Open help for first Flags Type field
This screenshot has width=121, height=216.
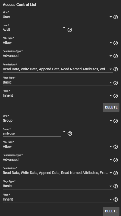116,83
